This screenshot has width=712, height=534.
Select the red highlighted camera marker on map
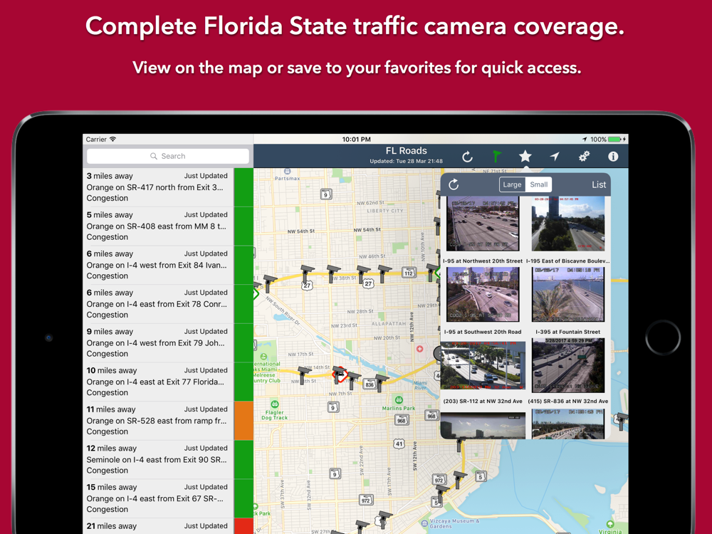pyautogui.click(x=339, y=375)
